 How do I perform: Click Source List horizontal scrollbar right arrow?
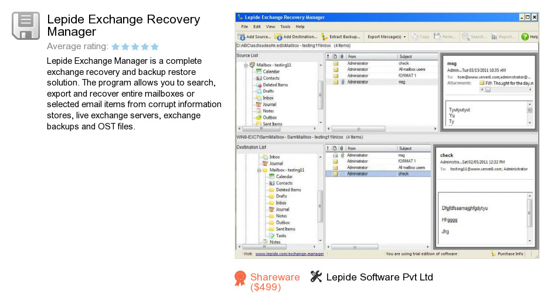pos(315,129)
